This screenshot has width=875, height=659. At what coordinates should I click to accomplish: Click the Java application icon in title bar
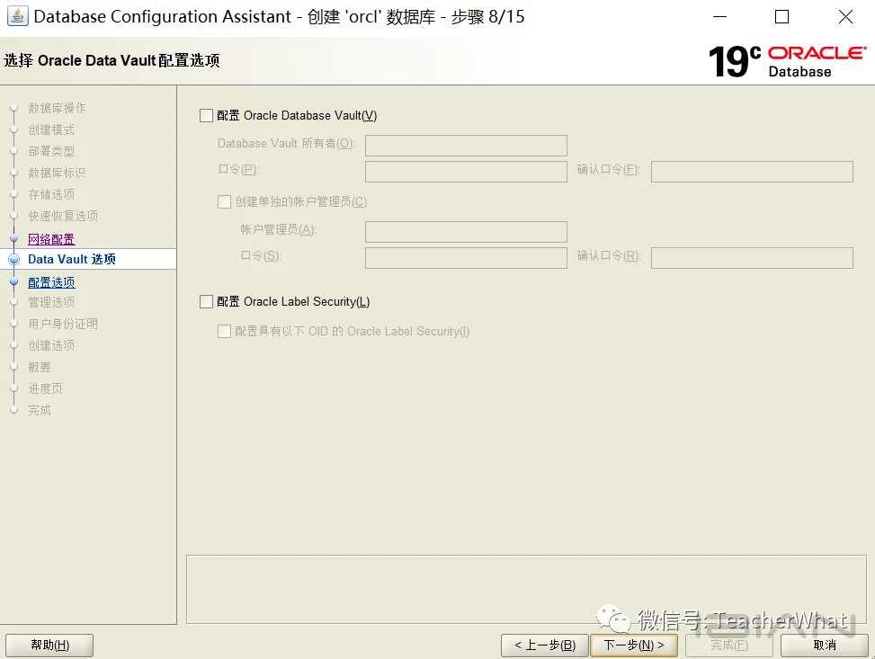point(17,16)
